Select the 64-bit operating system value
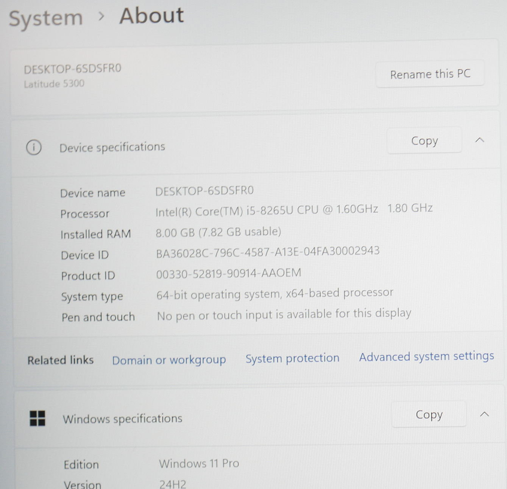Screen dimensions: 507x489 [275, 294]
